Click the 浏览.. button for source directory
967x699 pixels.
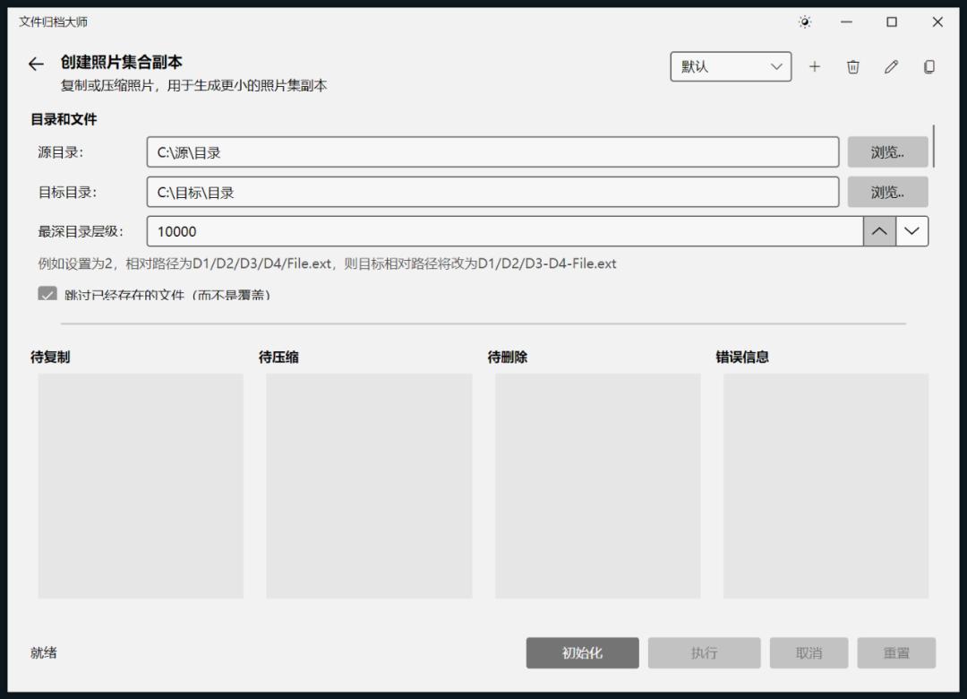(886, 151)
